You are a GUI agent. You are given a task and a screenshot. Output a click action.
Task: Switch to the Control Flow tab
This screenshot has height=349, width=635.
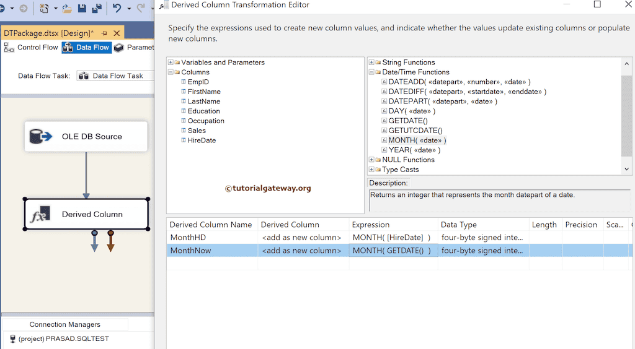[31, 47]
